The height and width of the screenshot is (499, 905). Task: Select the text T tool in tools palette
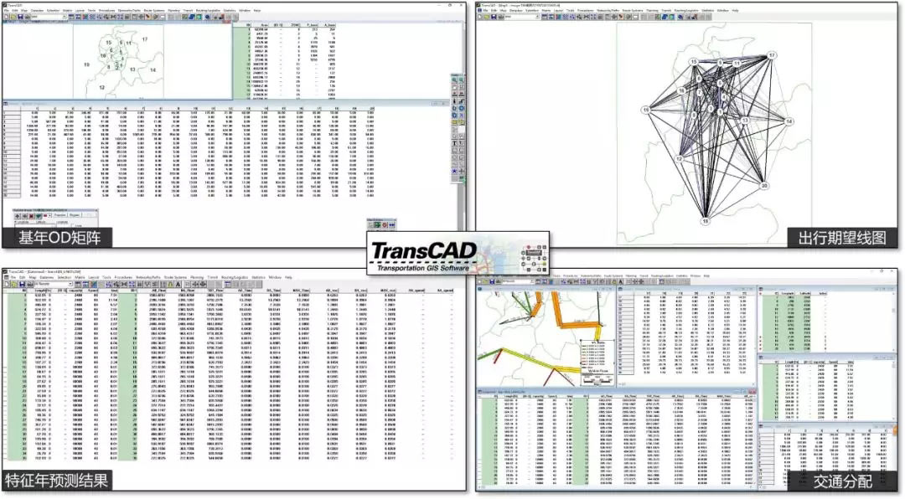pyautogui.click(x=455, y=144)
